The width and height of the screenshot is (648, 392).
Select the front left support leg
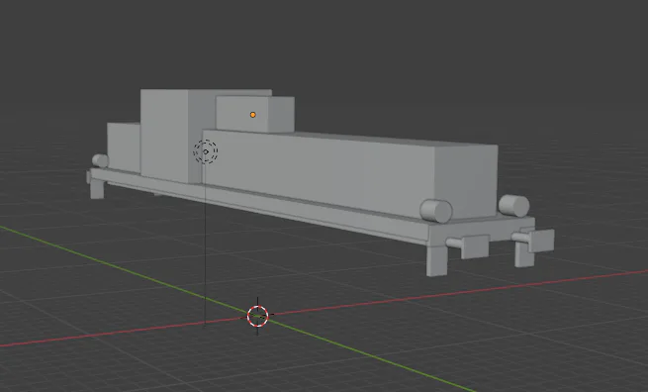(x=437, y=261)
